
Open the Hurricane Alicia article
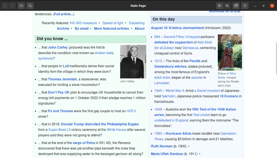point(178,134)
